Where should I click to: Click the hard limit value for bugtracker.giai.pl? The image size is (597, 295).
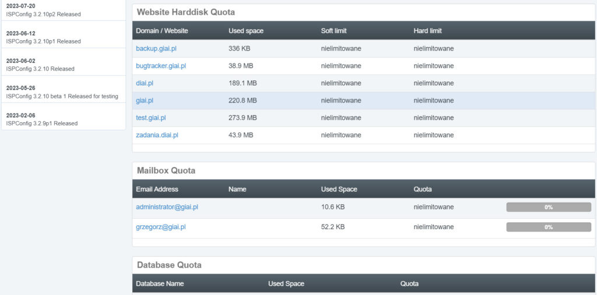point(434,66)
